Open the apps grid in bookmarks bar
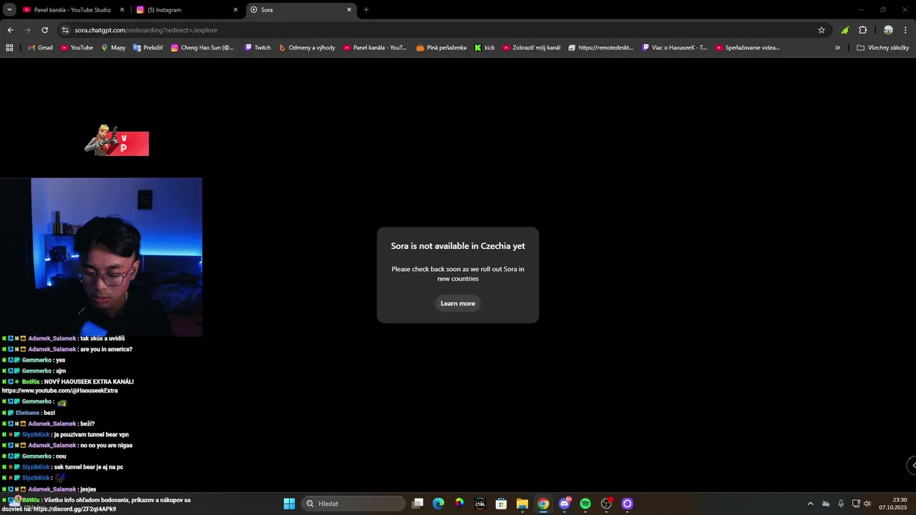 [x=9, y=48]
